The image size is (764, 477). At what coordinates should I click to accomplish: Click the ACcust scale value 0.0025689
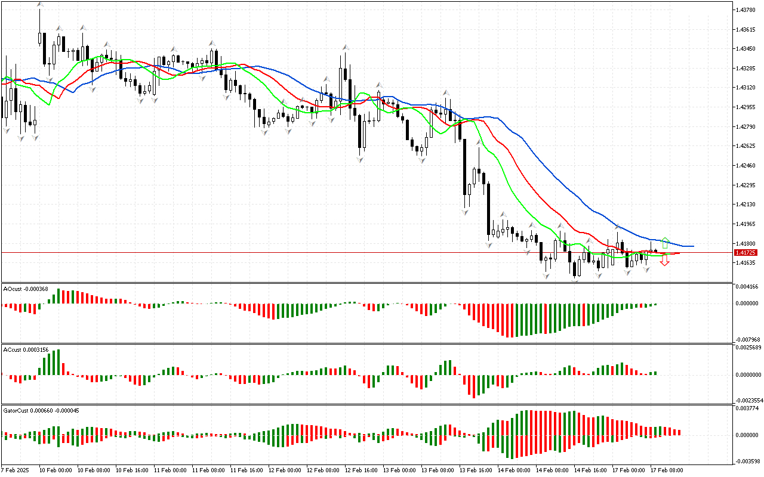[x=749, y=347]
